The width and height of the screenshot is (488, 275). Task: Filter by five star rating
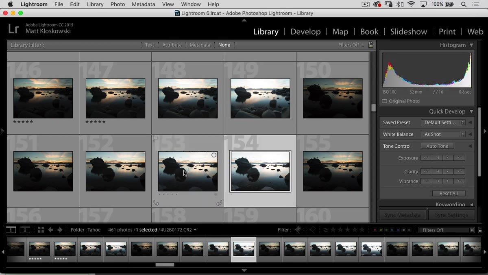pyautogui.click(x=362, y=230)
